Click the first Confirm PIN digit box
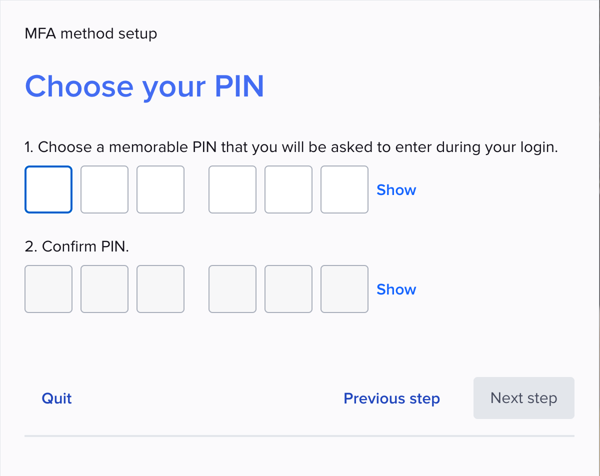Image resolution: width=600 pixels, height=476 pixels. [x=48, y=289]
